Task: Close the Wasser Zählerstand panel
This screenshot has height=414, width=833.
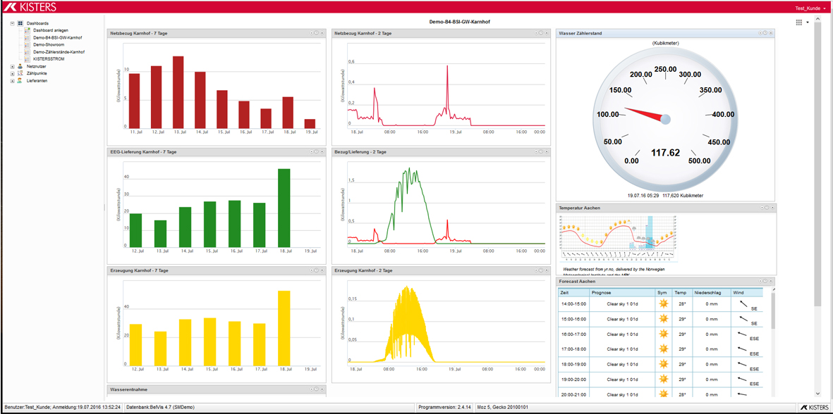Action: click(771, 33)
